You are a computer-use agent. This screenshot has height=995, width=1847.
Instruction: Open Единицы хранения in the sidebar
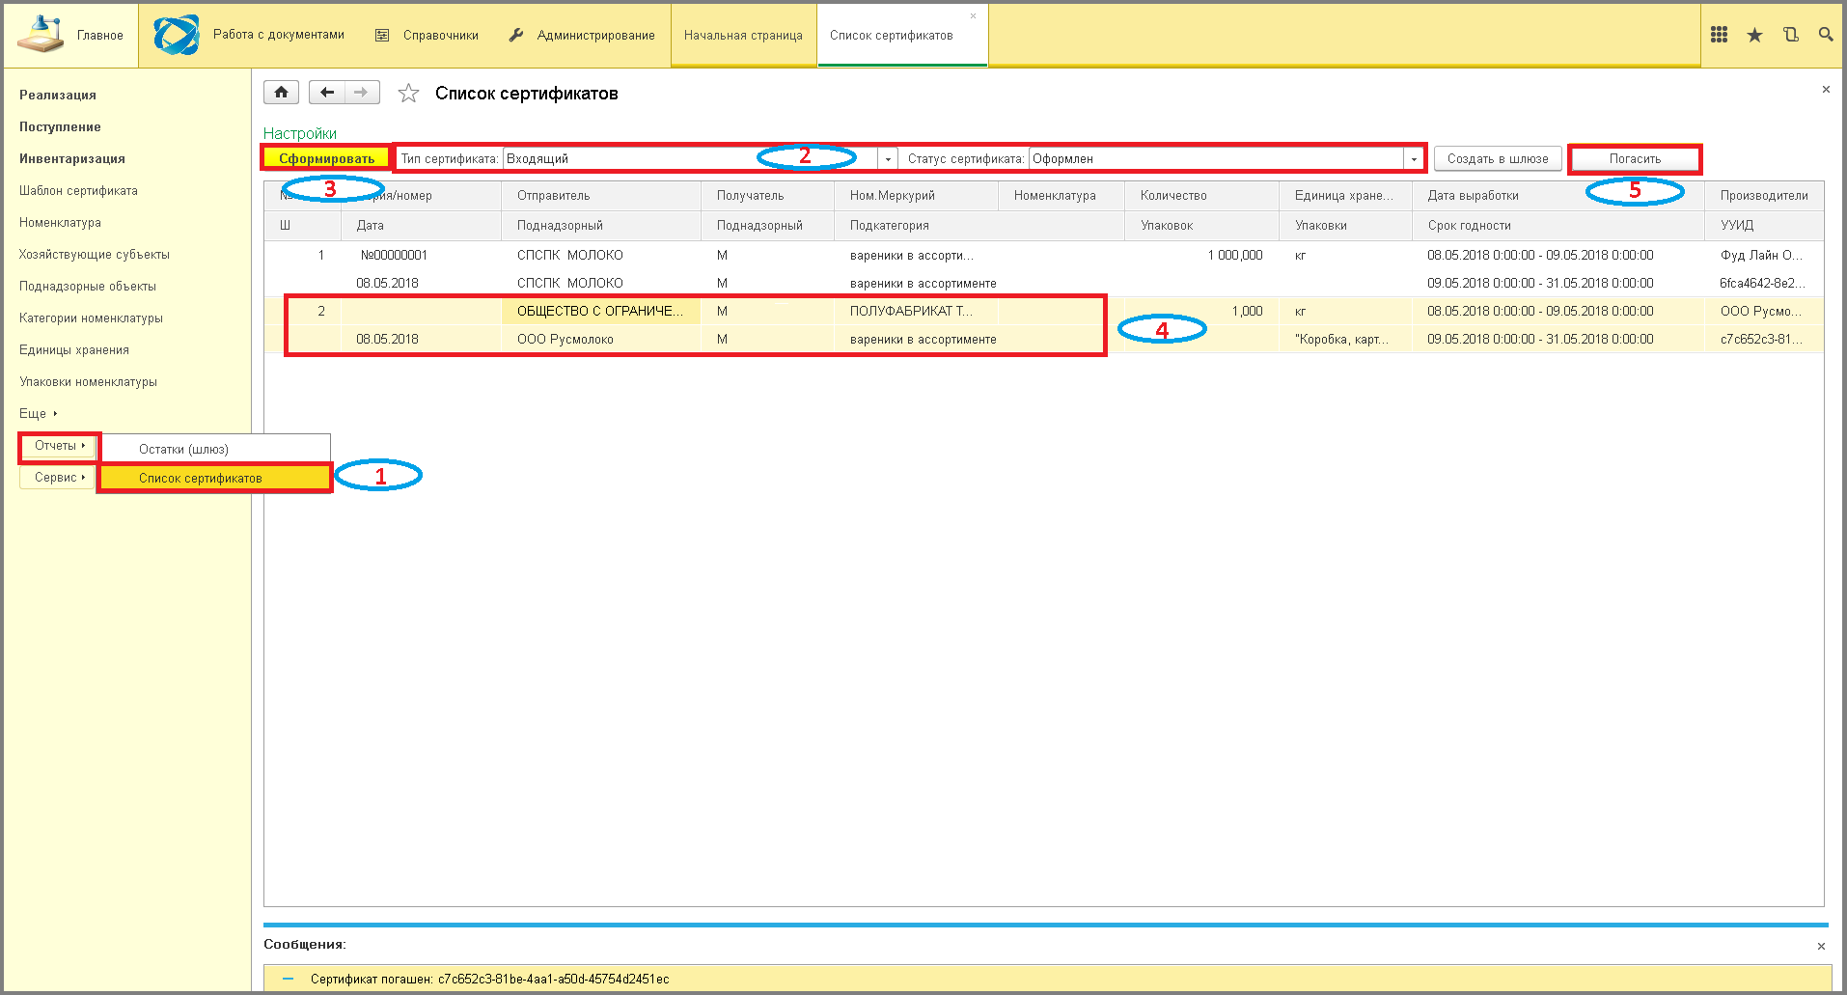tap(74, 349)
